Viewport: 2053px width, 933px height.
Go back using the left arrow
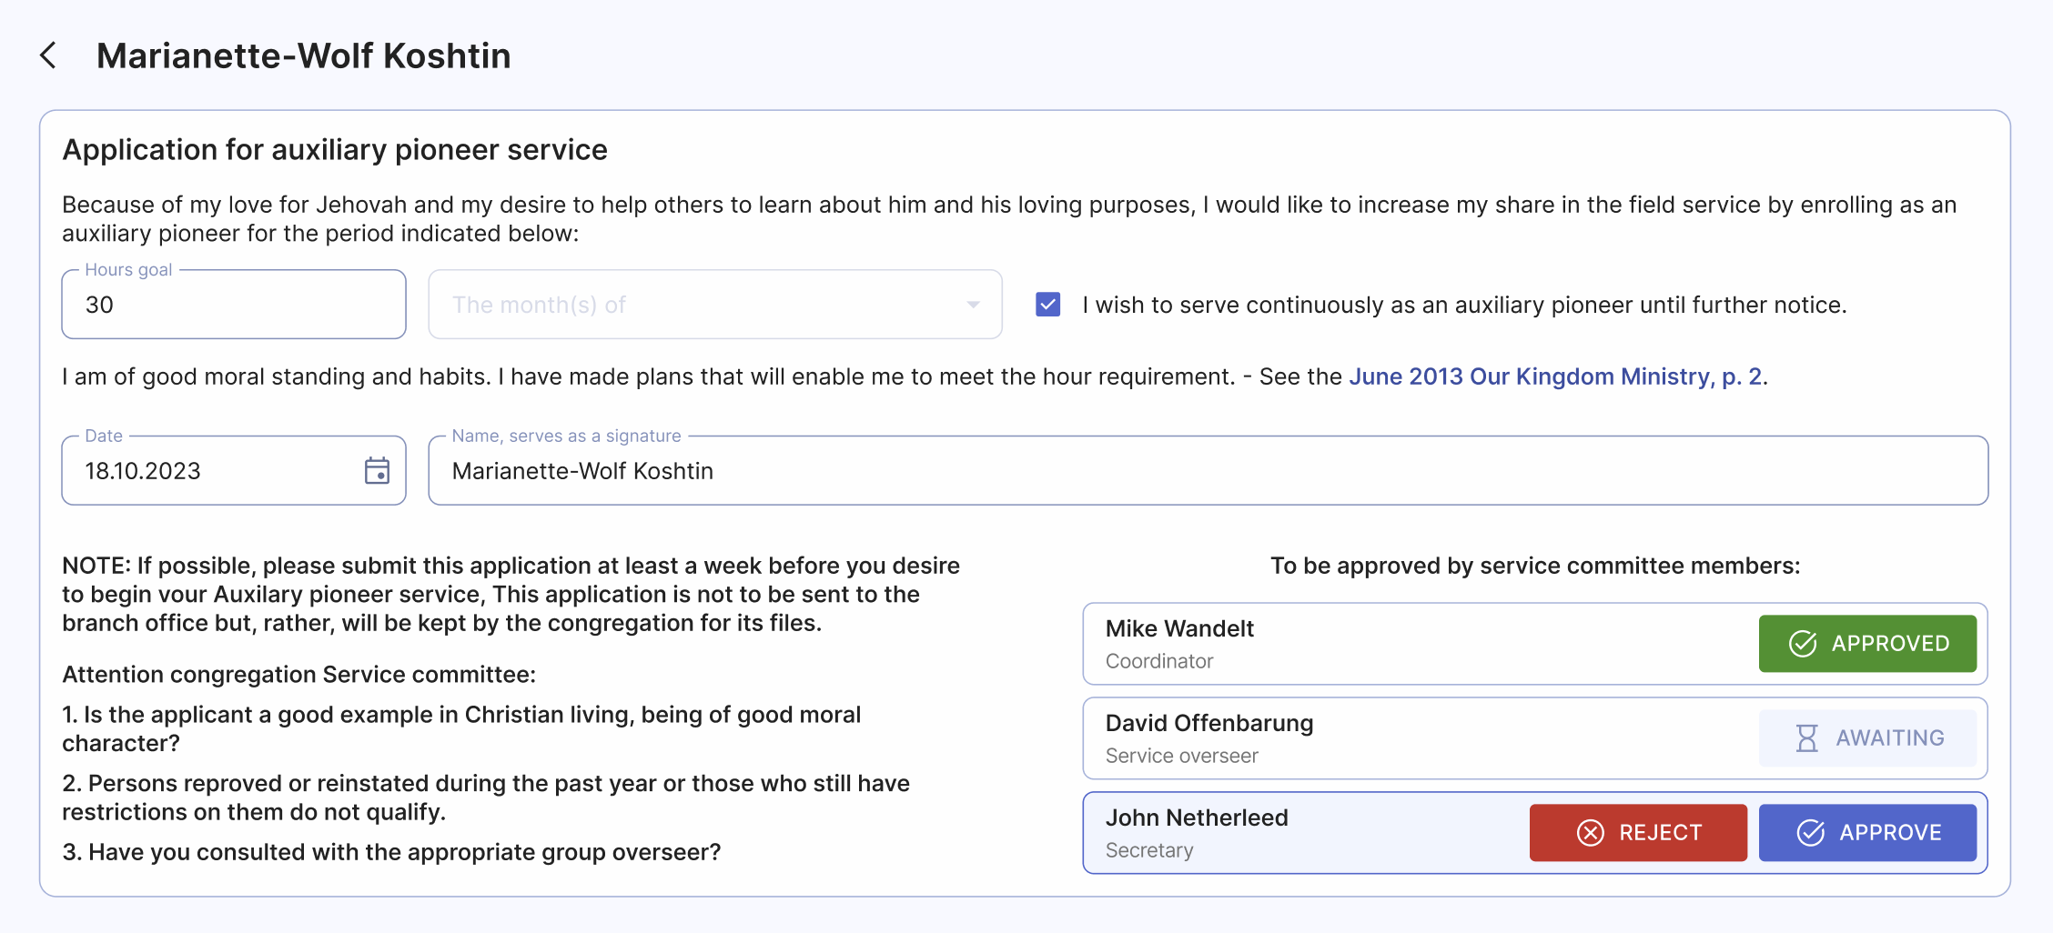pos(49,55)
